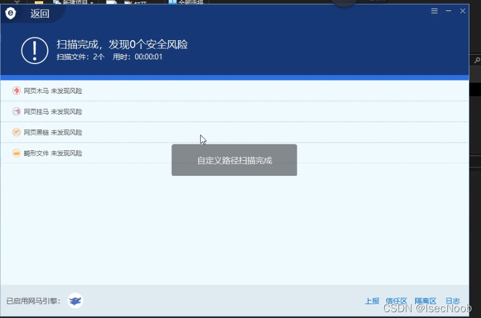Open the 上报 report link
Image resolution: width=481 pixels, height=318 pixels.
point(372,301)
